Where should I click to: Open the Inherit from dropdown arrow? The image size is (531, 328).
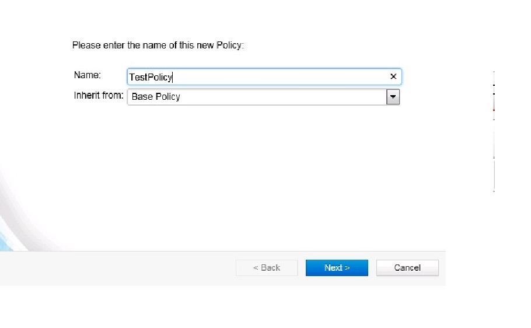pos(393,97)
